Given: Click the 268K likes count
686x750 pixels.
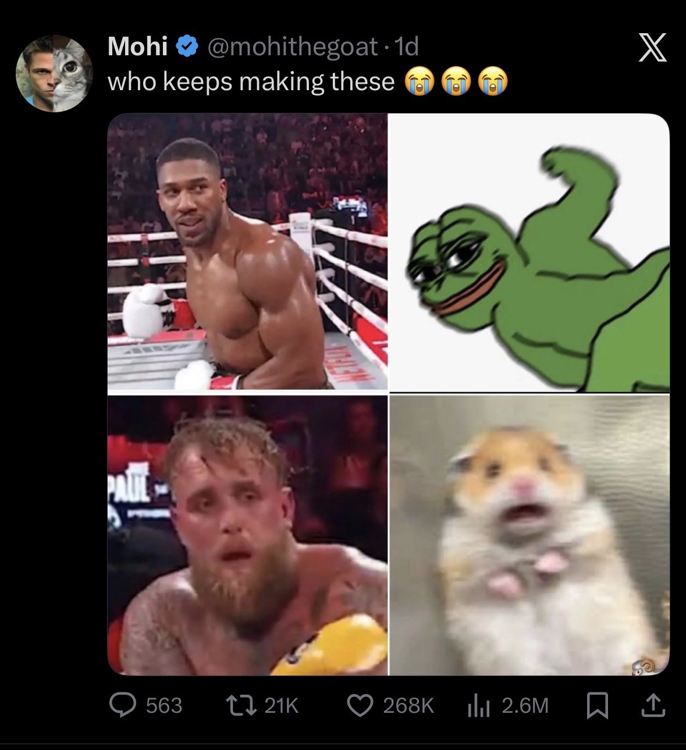Looking at the screenshot, I should (x=408, y=706).
